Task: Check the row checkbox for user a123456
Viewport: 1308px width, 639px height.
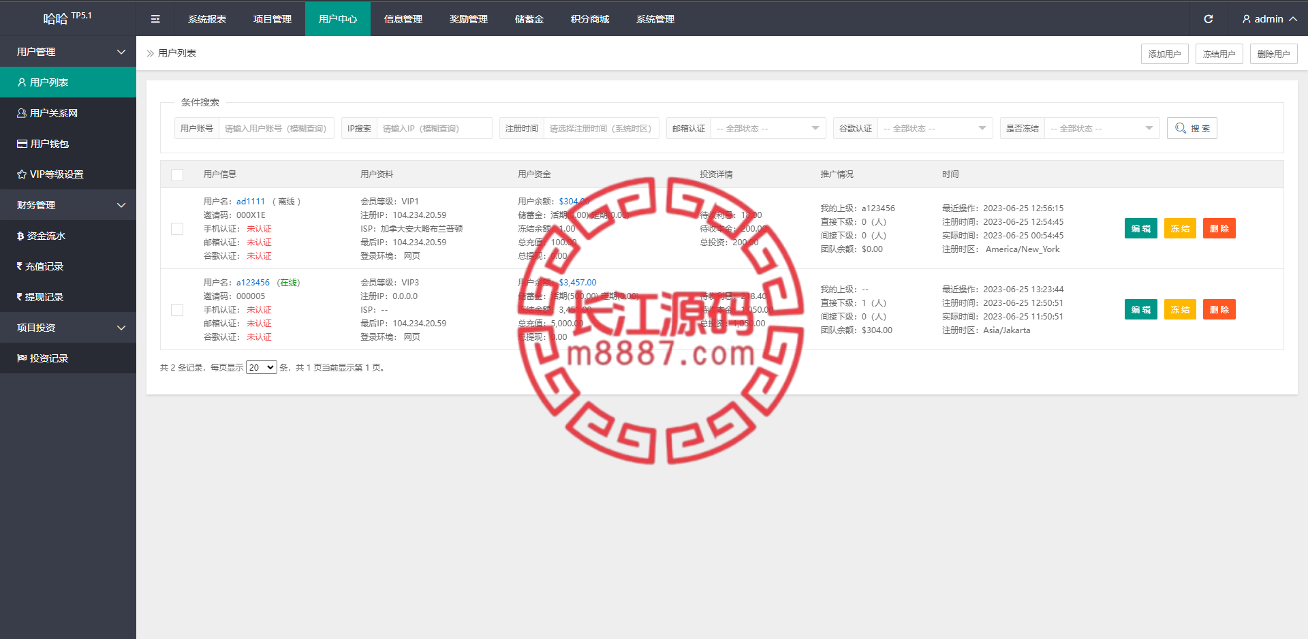Action: pyautogui.click(x=177, y=310)
